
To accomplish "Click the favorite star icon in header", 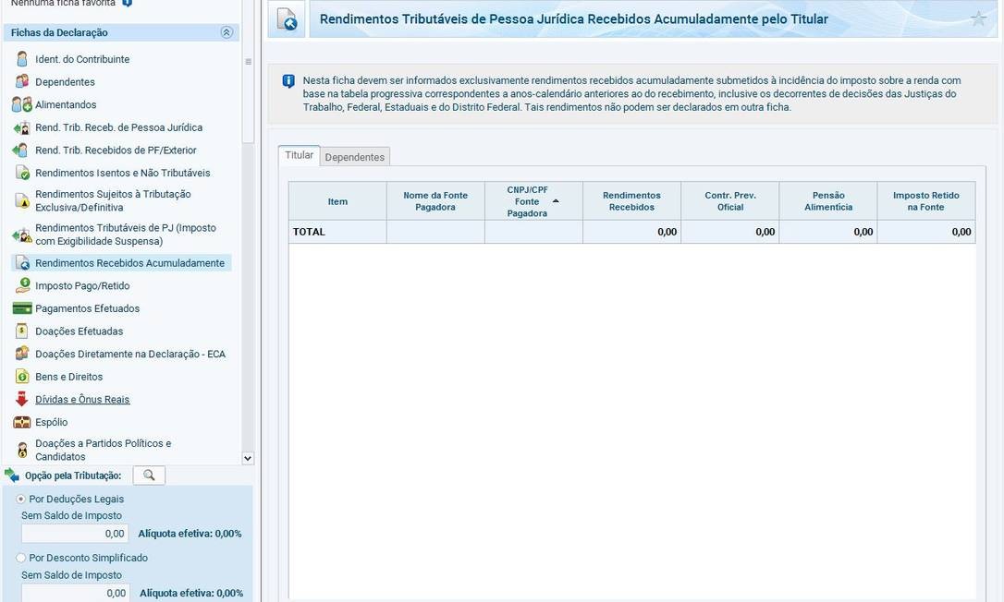I will (x=978, y=18).
